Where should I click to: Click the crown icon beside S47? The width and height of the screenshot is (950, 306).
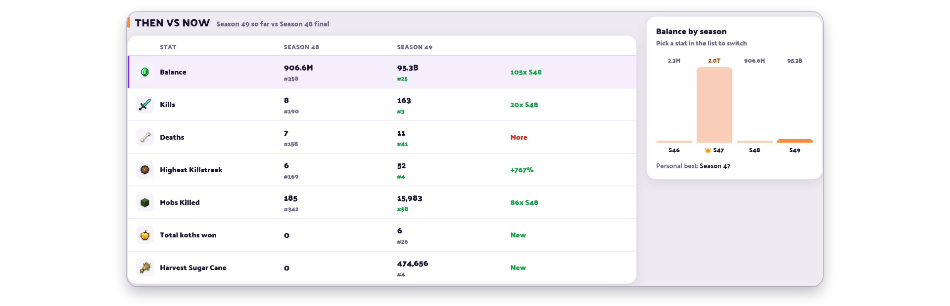pos(708,150)
